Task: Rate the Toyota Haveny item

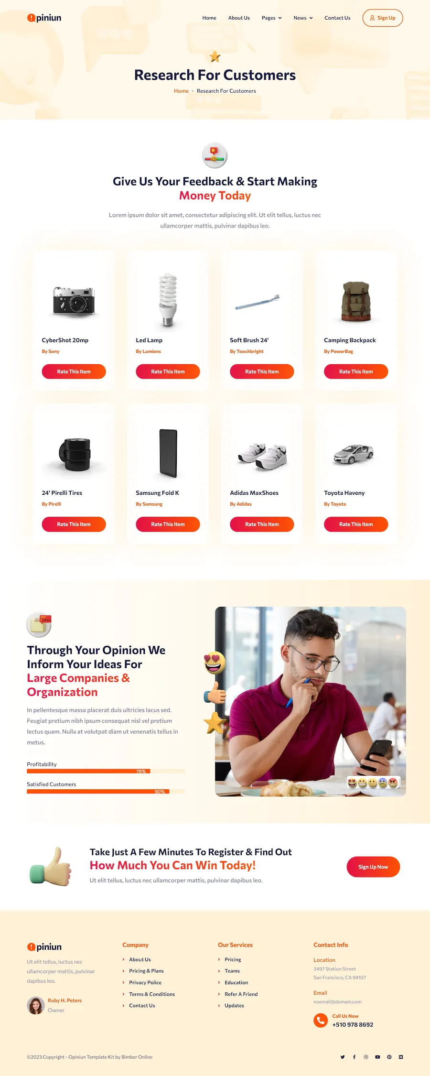Action: (x=356, y=524)
